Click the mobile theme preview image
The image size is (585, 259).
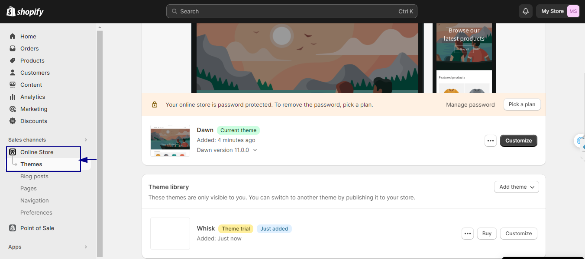464,58
